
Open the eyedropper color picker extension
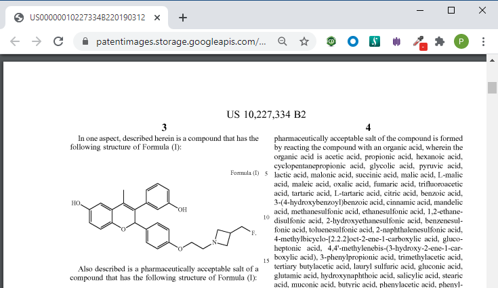coord(419,43)
